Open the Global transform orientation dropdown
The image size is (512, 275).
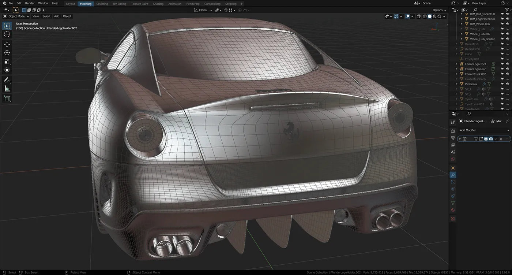point(203,10)
